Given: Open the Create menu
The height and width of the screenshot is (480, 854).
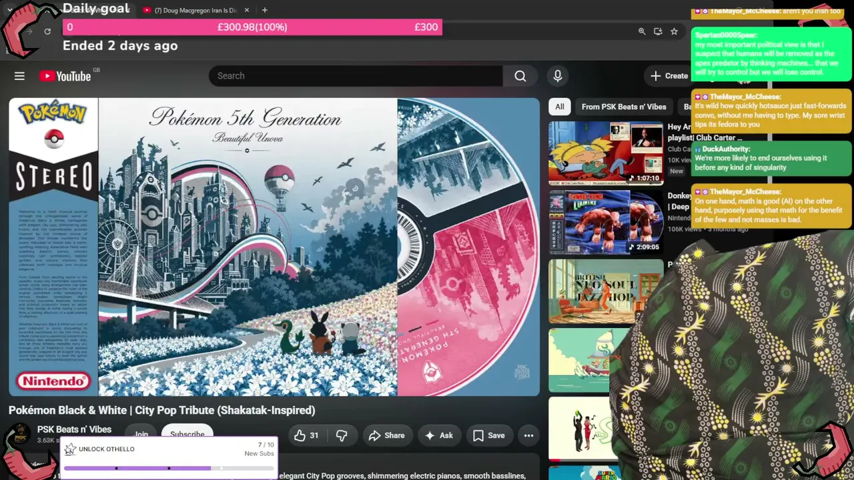Looking at the screenshot, I should pyautogui.click(x=669, y=76).
